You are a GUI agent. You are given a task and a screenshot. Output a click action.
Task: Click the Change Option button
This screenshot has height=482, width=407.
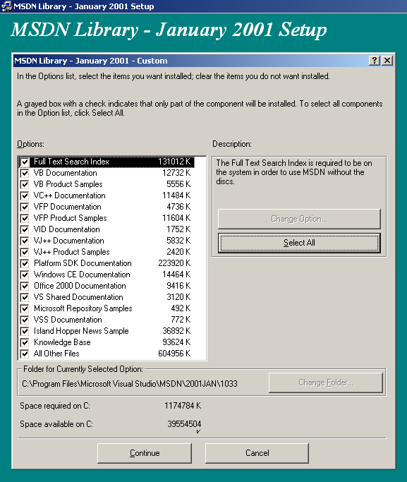299,219
